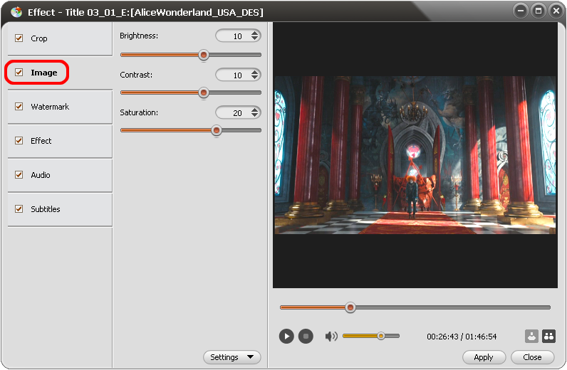567x370 pixels.
Task: Click the video preview frame
Action: [x=415, y=155]
